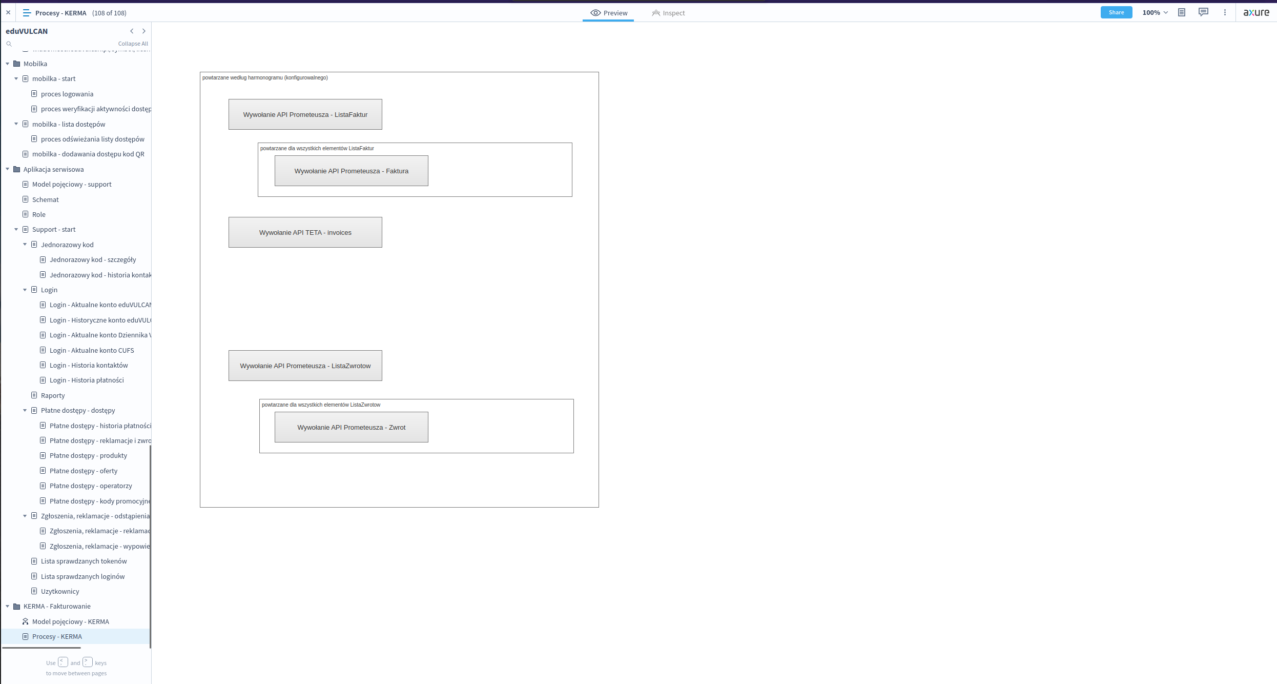Click Collapse All link
The image size is (1277, 684).
click(133, 44)
